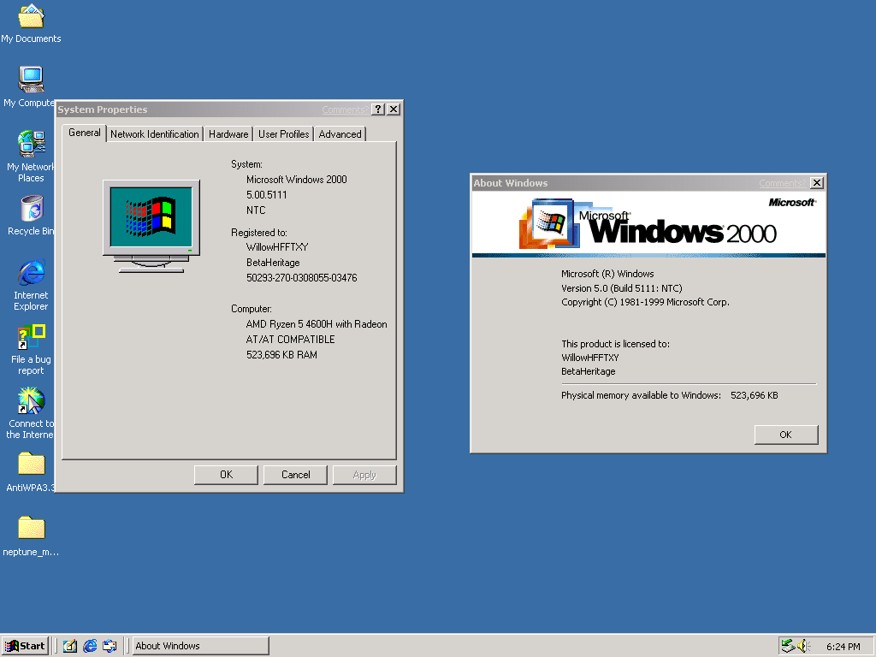This screenshot has height=657, width=876.
Task: Click '523,696 KB RAM' text
Action: click(x=281, y=355)
